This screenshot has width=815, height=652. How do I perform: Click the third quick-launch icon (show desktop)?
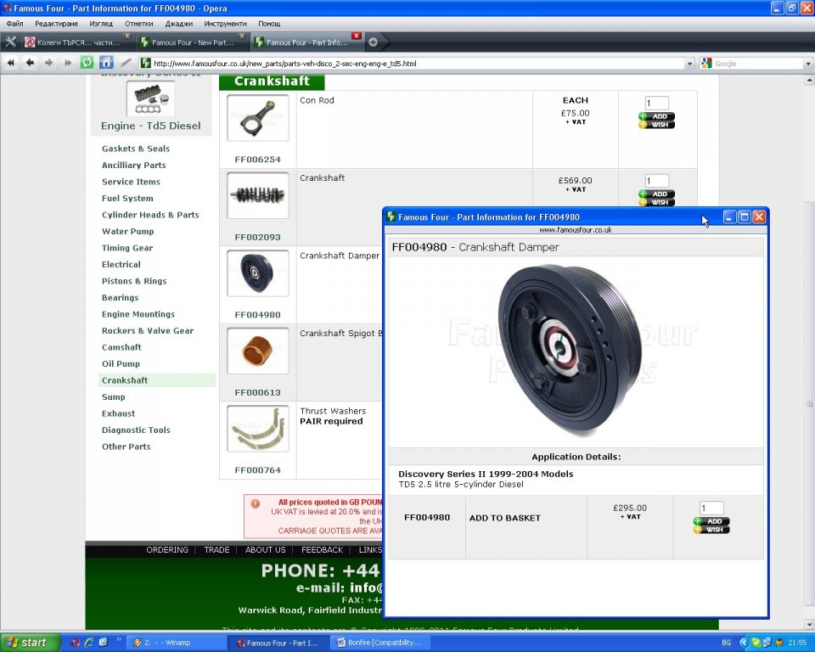103,643
